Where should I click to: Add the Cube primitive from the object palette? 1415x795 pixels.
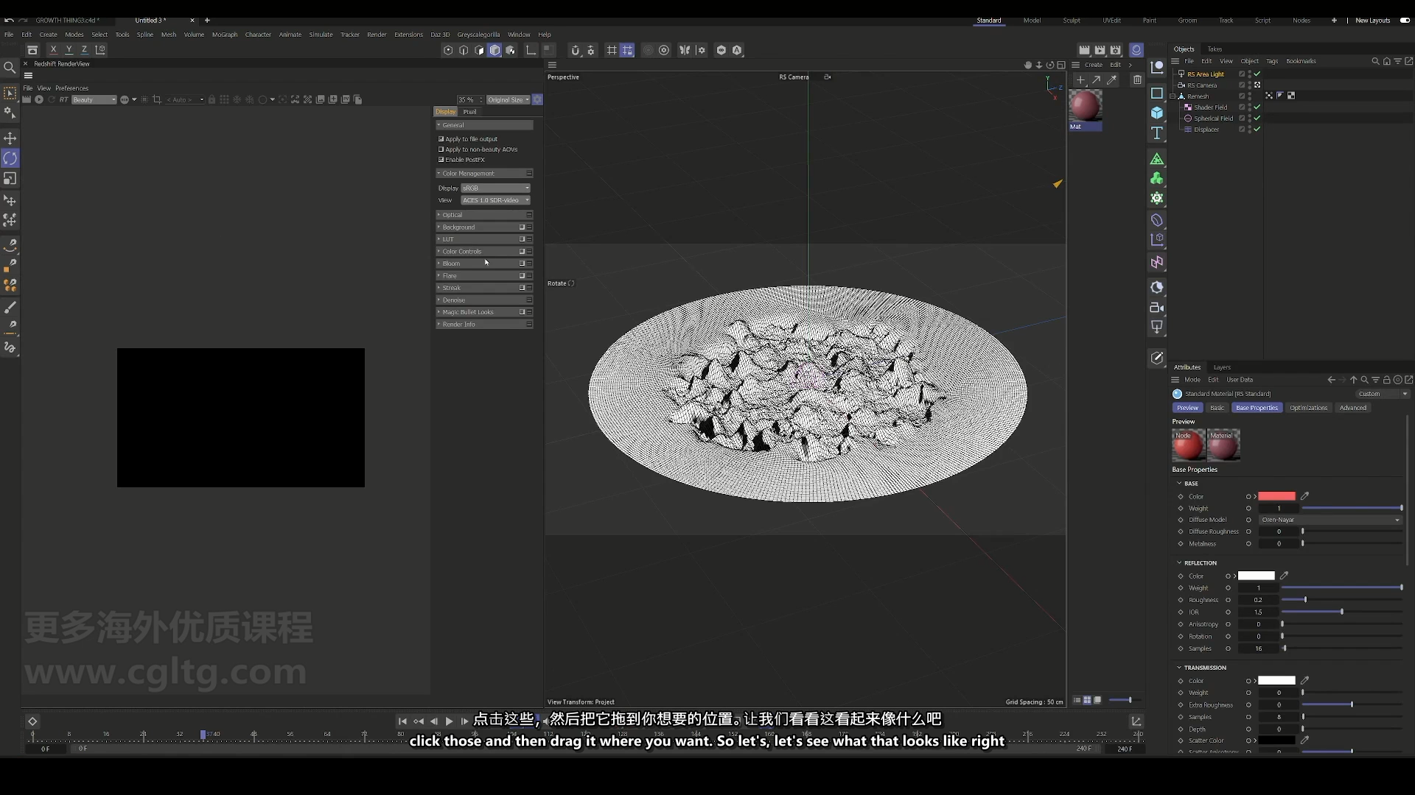[1157, 113]
